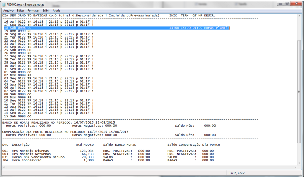Image resolution: width=304 pixels, height=177 pixels.
Task: Click the value '123,934'
Action: point(87,151)
